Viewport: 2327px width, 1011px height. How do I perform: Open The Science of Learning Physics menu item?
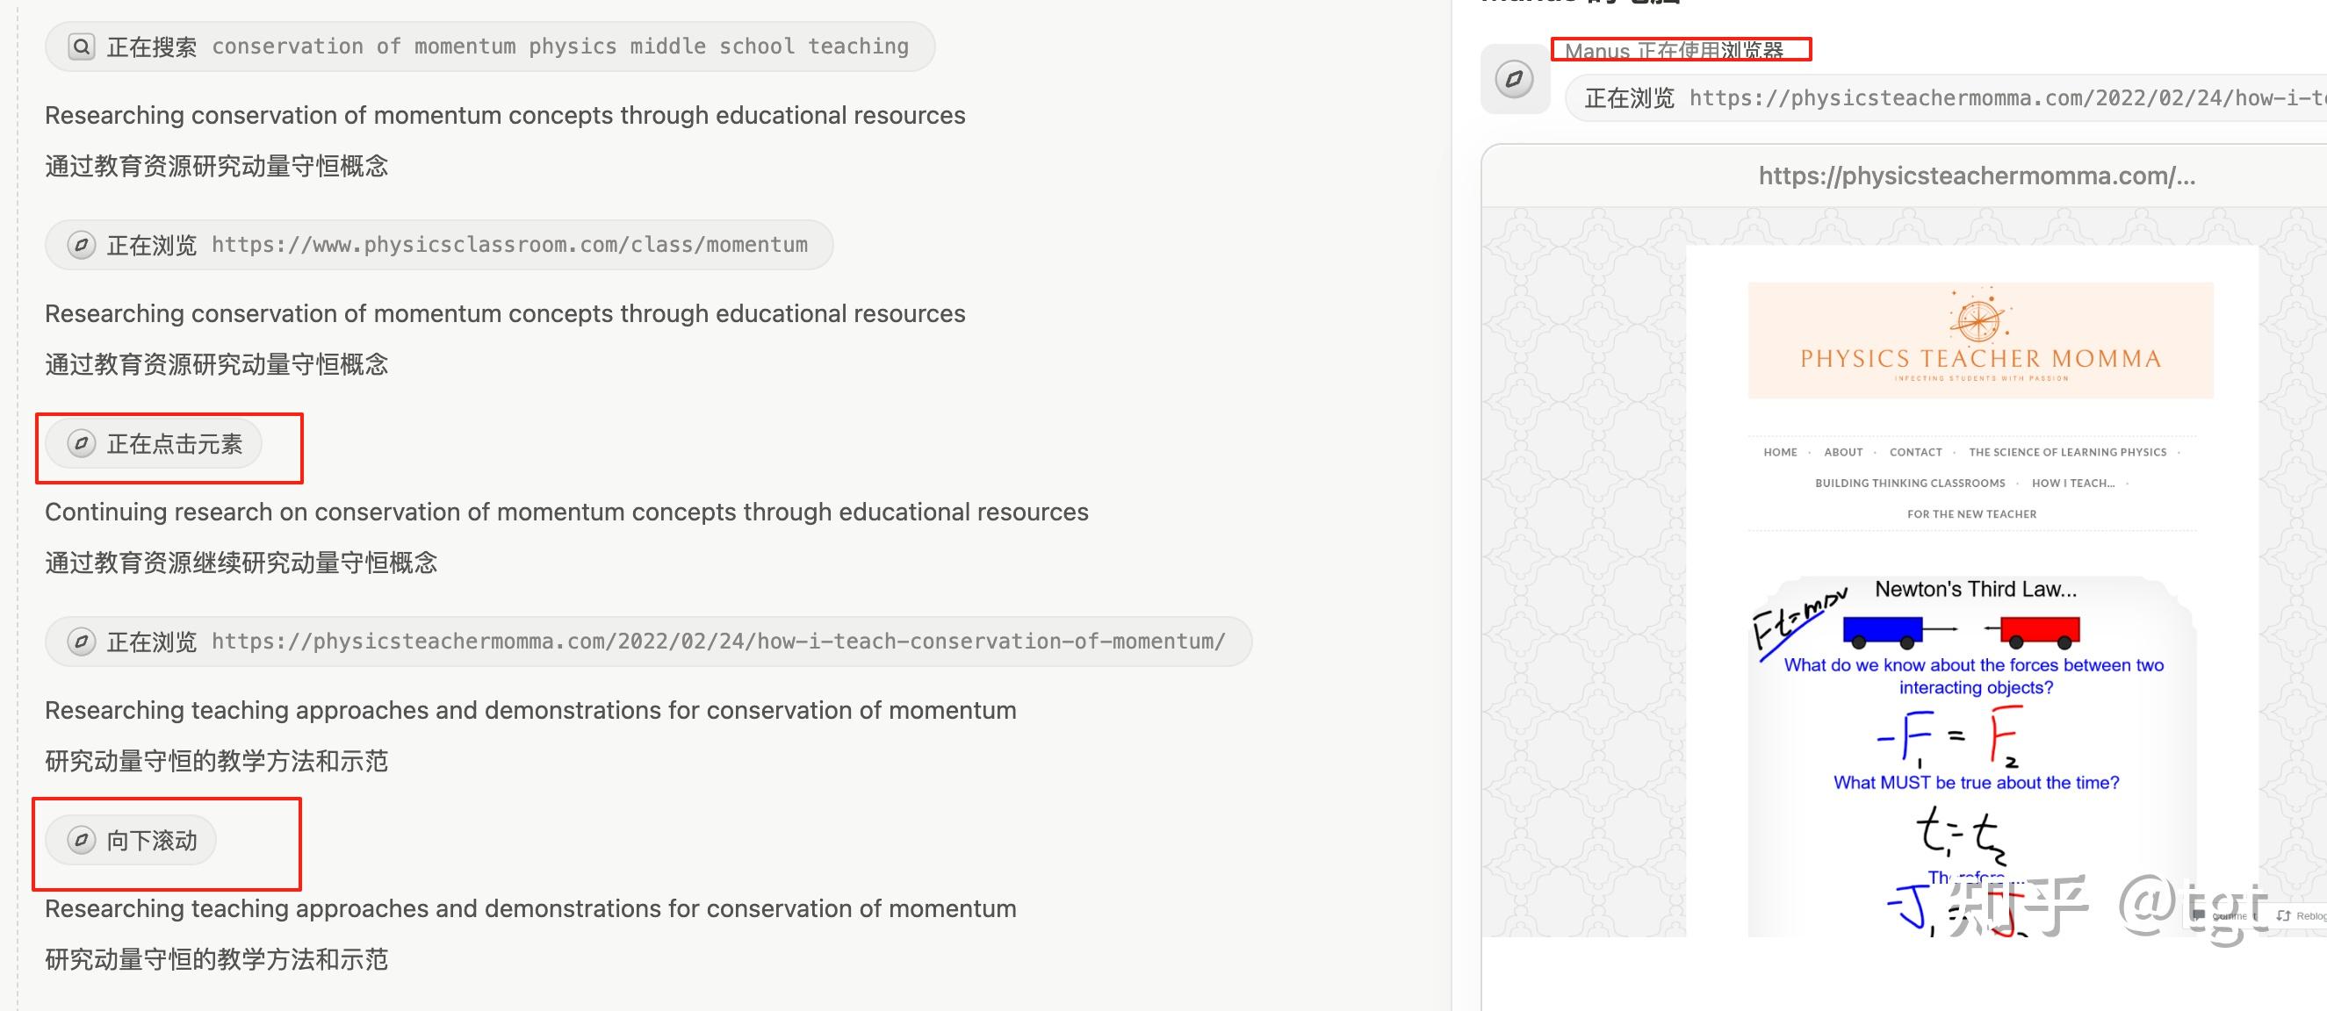point(2067,452)
